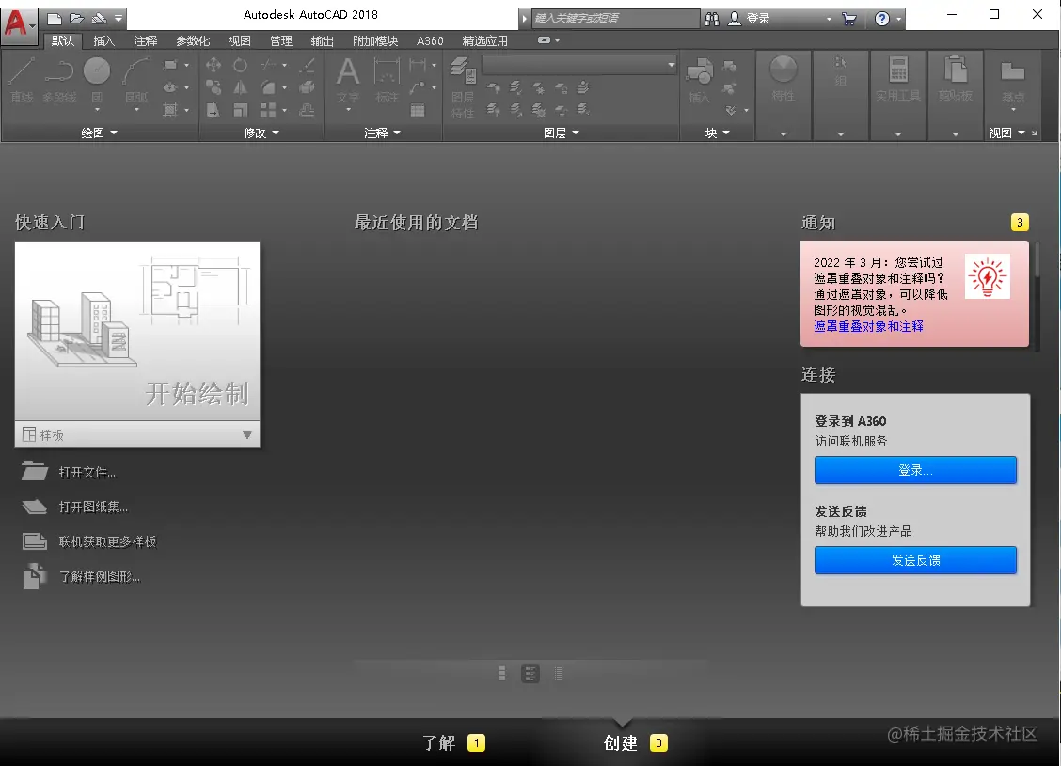Open the Quick Access Toolbar customize arrow
The height and width of the screenshot is (766, 1061).
point(119,19)
